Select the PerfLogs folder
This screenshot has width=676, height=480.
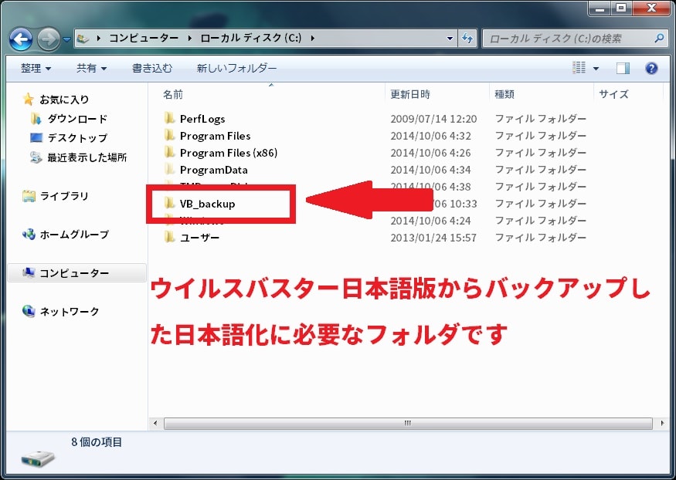[x=202, y=119]
